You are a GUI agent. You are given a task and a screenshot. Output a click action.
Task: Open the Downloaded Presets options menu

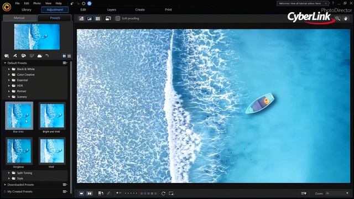coord(65,185)
